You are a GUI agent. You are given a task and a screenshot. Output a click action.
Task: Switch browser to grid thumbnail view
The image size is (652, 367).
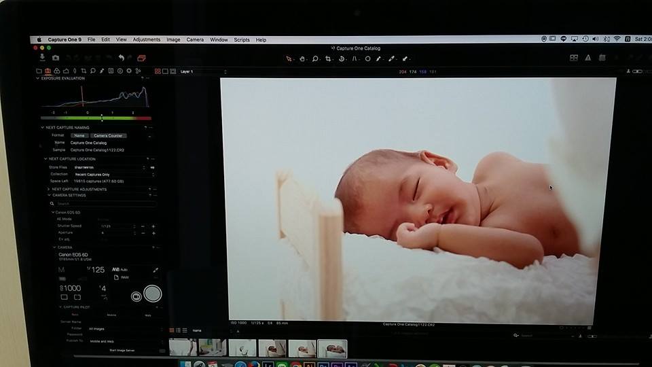pyautogui.click(x=172, y=330)
